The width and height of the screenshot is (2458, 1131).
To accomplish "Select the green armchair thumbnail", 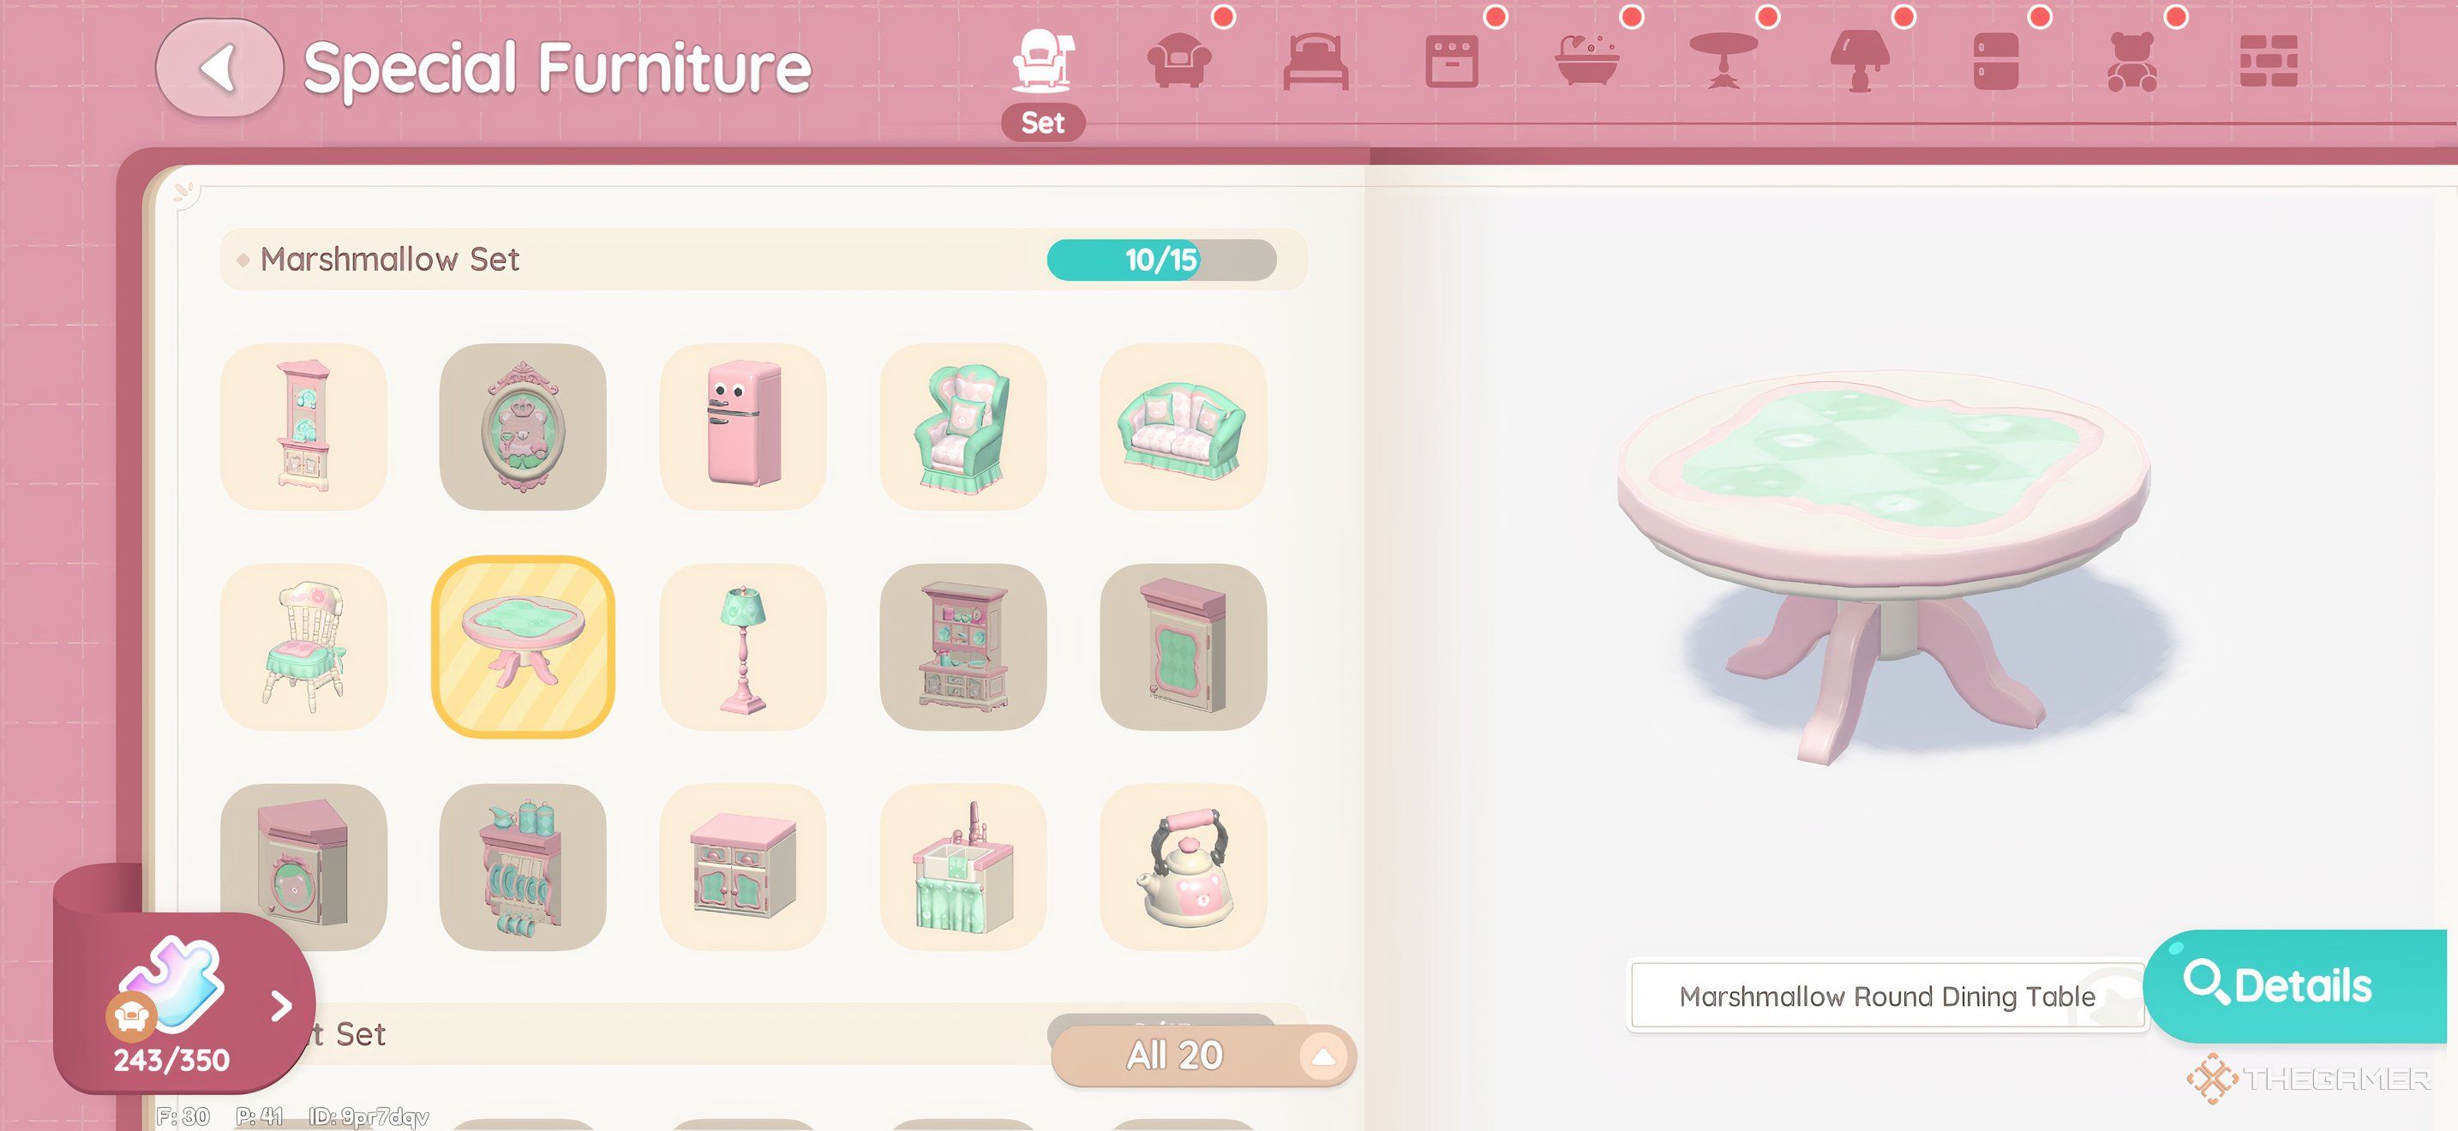I will tap(962, 427).
